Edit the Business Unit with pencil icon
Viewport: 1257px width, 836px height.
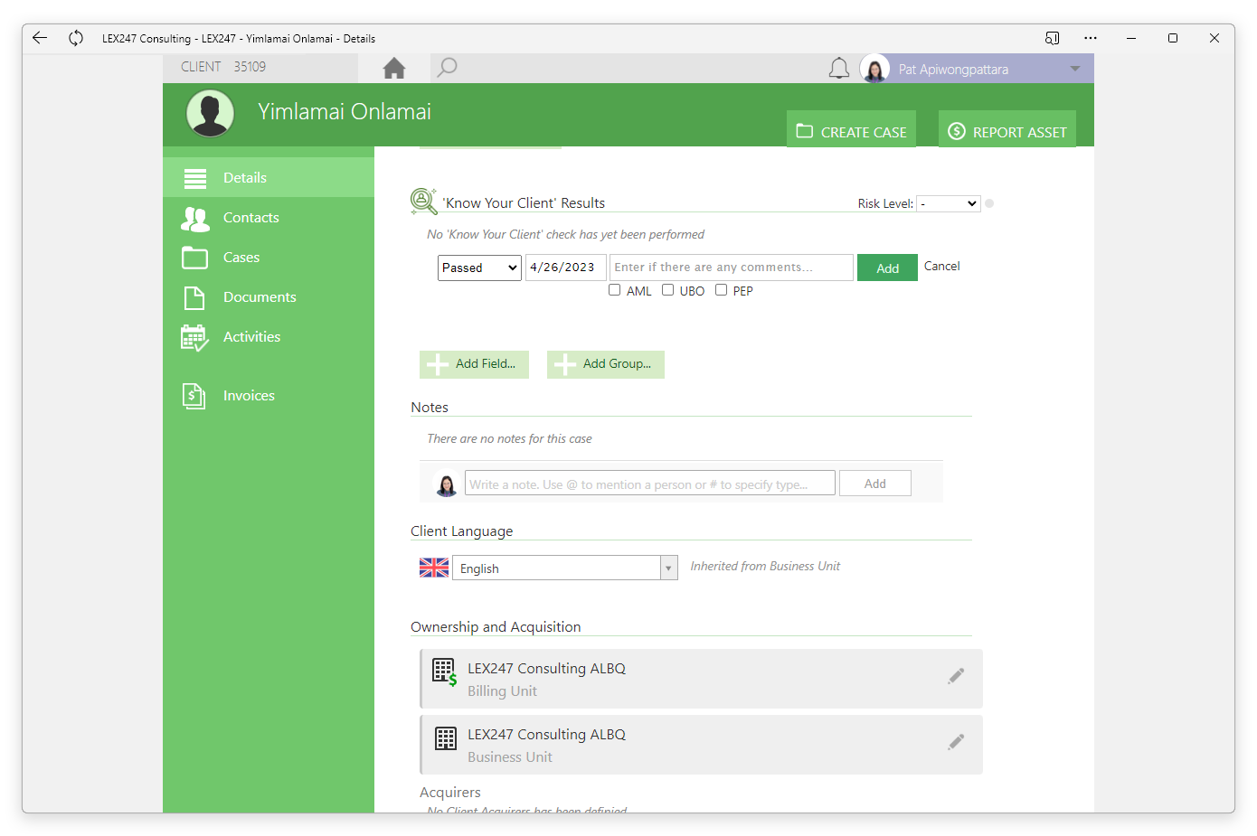tap(956, 742)
